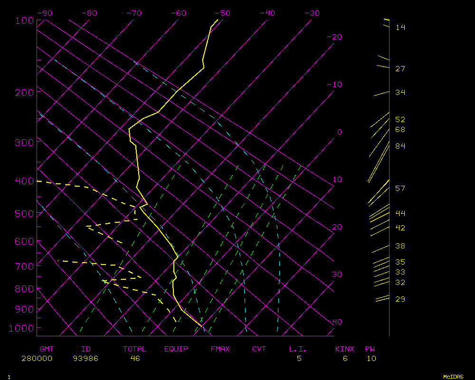Click the wind barb next to 34
The image size is (475, 380).
pyautogui.click(x=381, y=94)
